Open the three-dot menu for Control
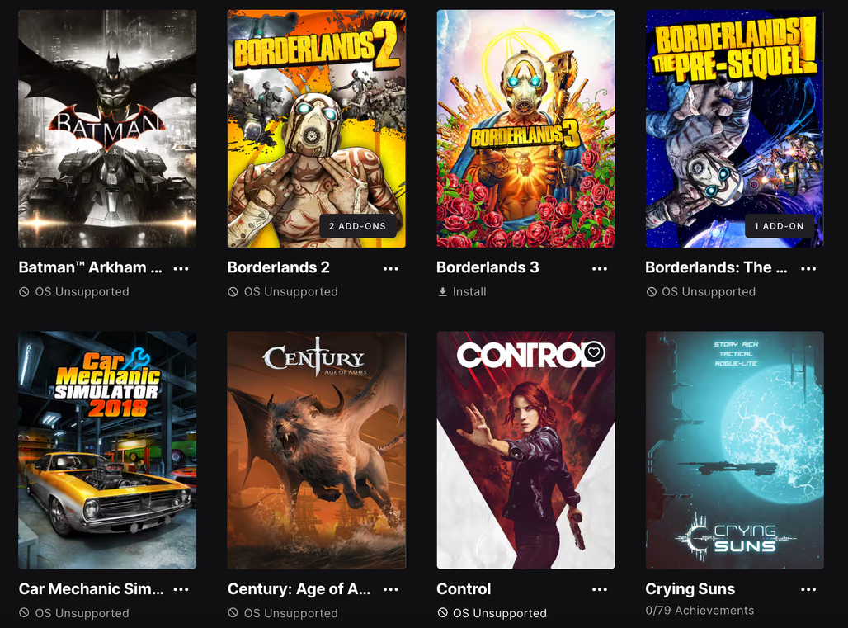This screenshot has width=848, height=628. tap(599, 589)
